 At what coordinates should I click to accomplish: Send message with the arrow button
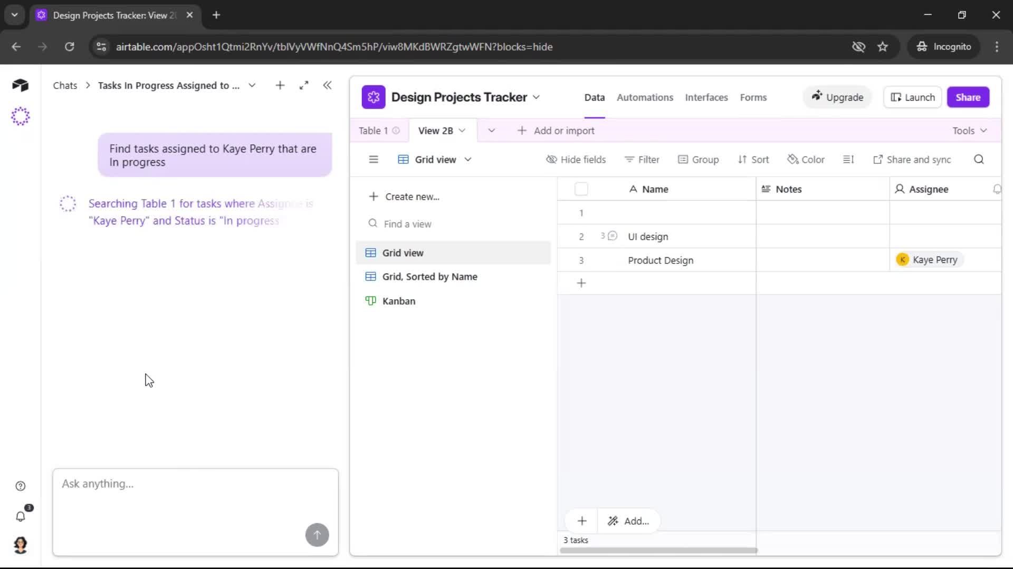click(317, 535)
